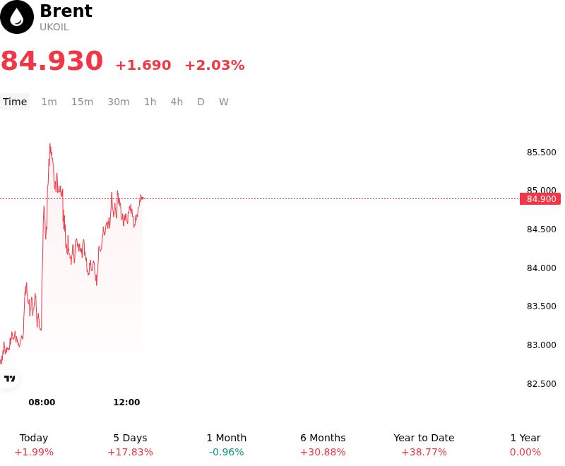Select the 30m interval
565x466 pixels.
coord(119,102)
